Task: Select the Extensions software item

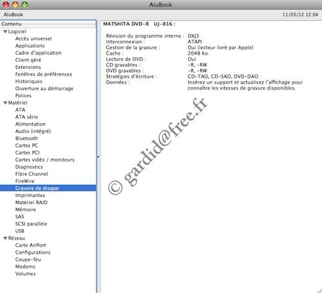Action: (28, 67)
